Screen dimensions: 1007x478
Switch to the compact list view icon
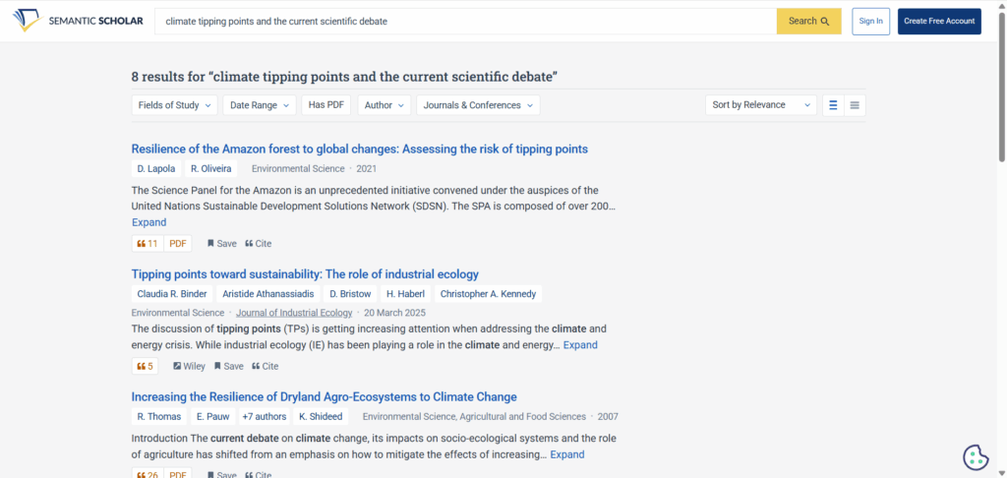point(855,105)
